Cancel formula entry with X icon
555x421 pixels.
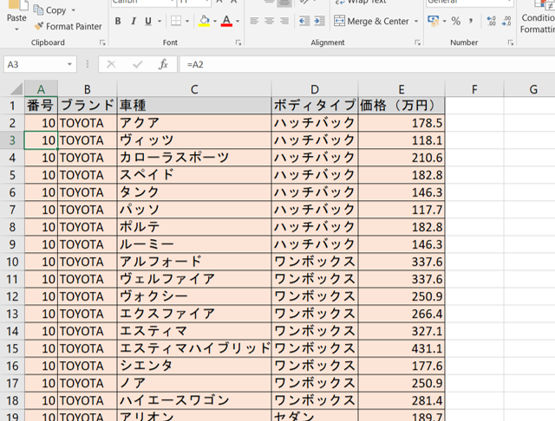111,64
